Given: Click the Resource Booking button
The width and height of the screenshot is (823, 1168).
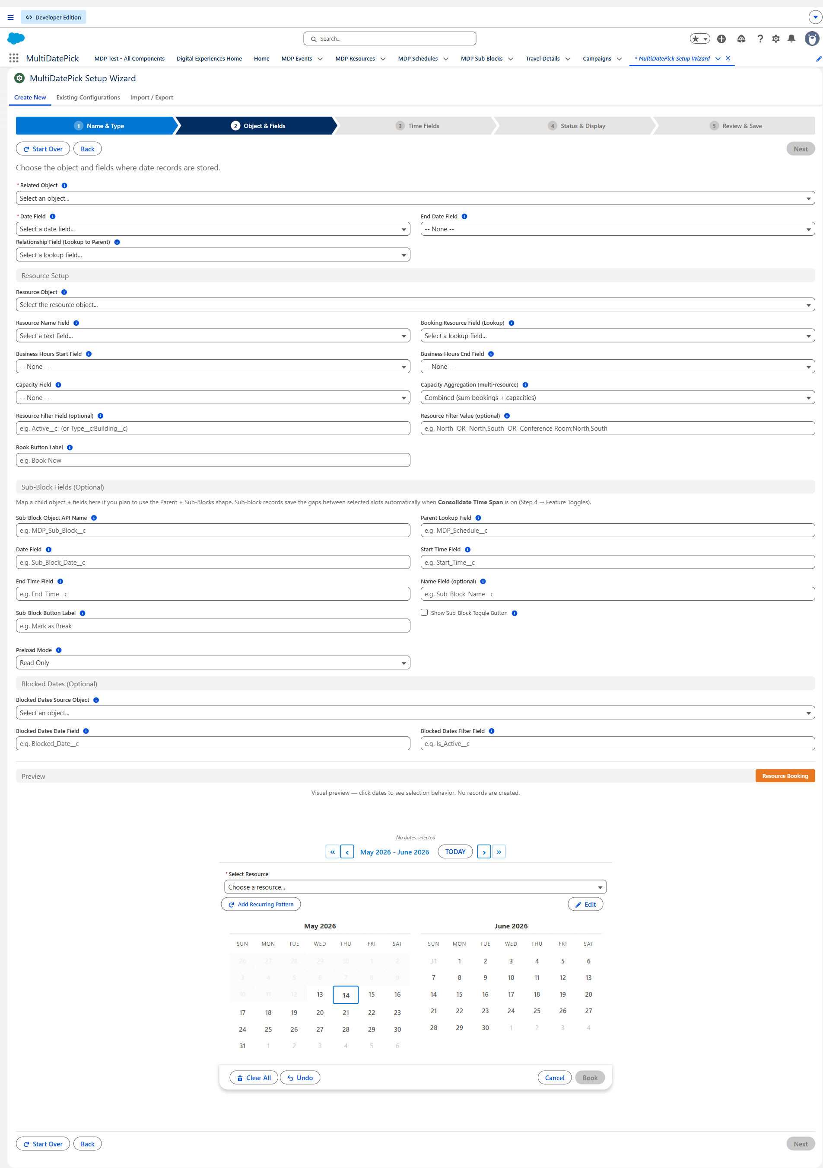Looking at the screenshot, I should 785,776.
